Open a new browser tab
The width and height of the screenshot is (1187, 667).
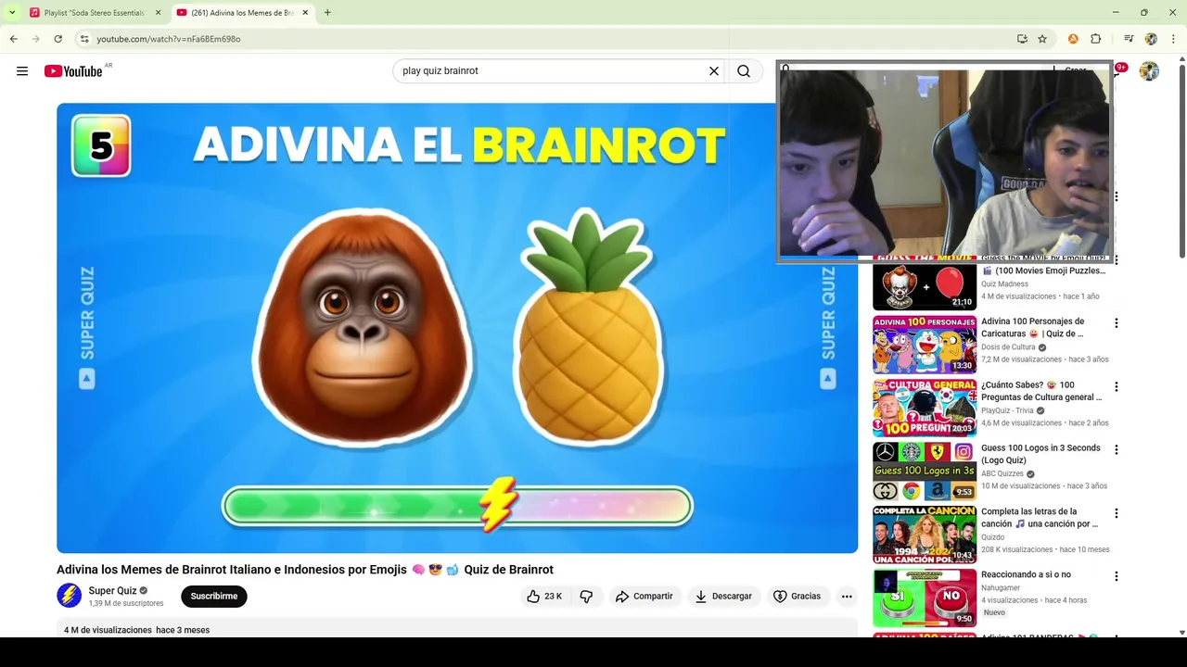point(327,13)
